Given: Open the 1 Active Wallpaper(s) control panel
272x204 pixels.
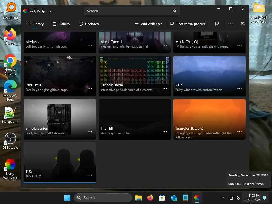Looking at the screenshot, I should 188,24.
